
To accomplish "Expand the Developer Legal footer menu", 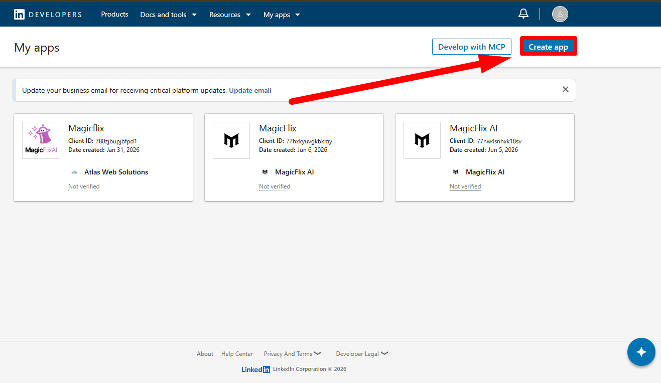I will click(x=362, y=354).
